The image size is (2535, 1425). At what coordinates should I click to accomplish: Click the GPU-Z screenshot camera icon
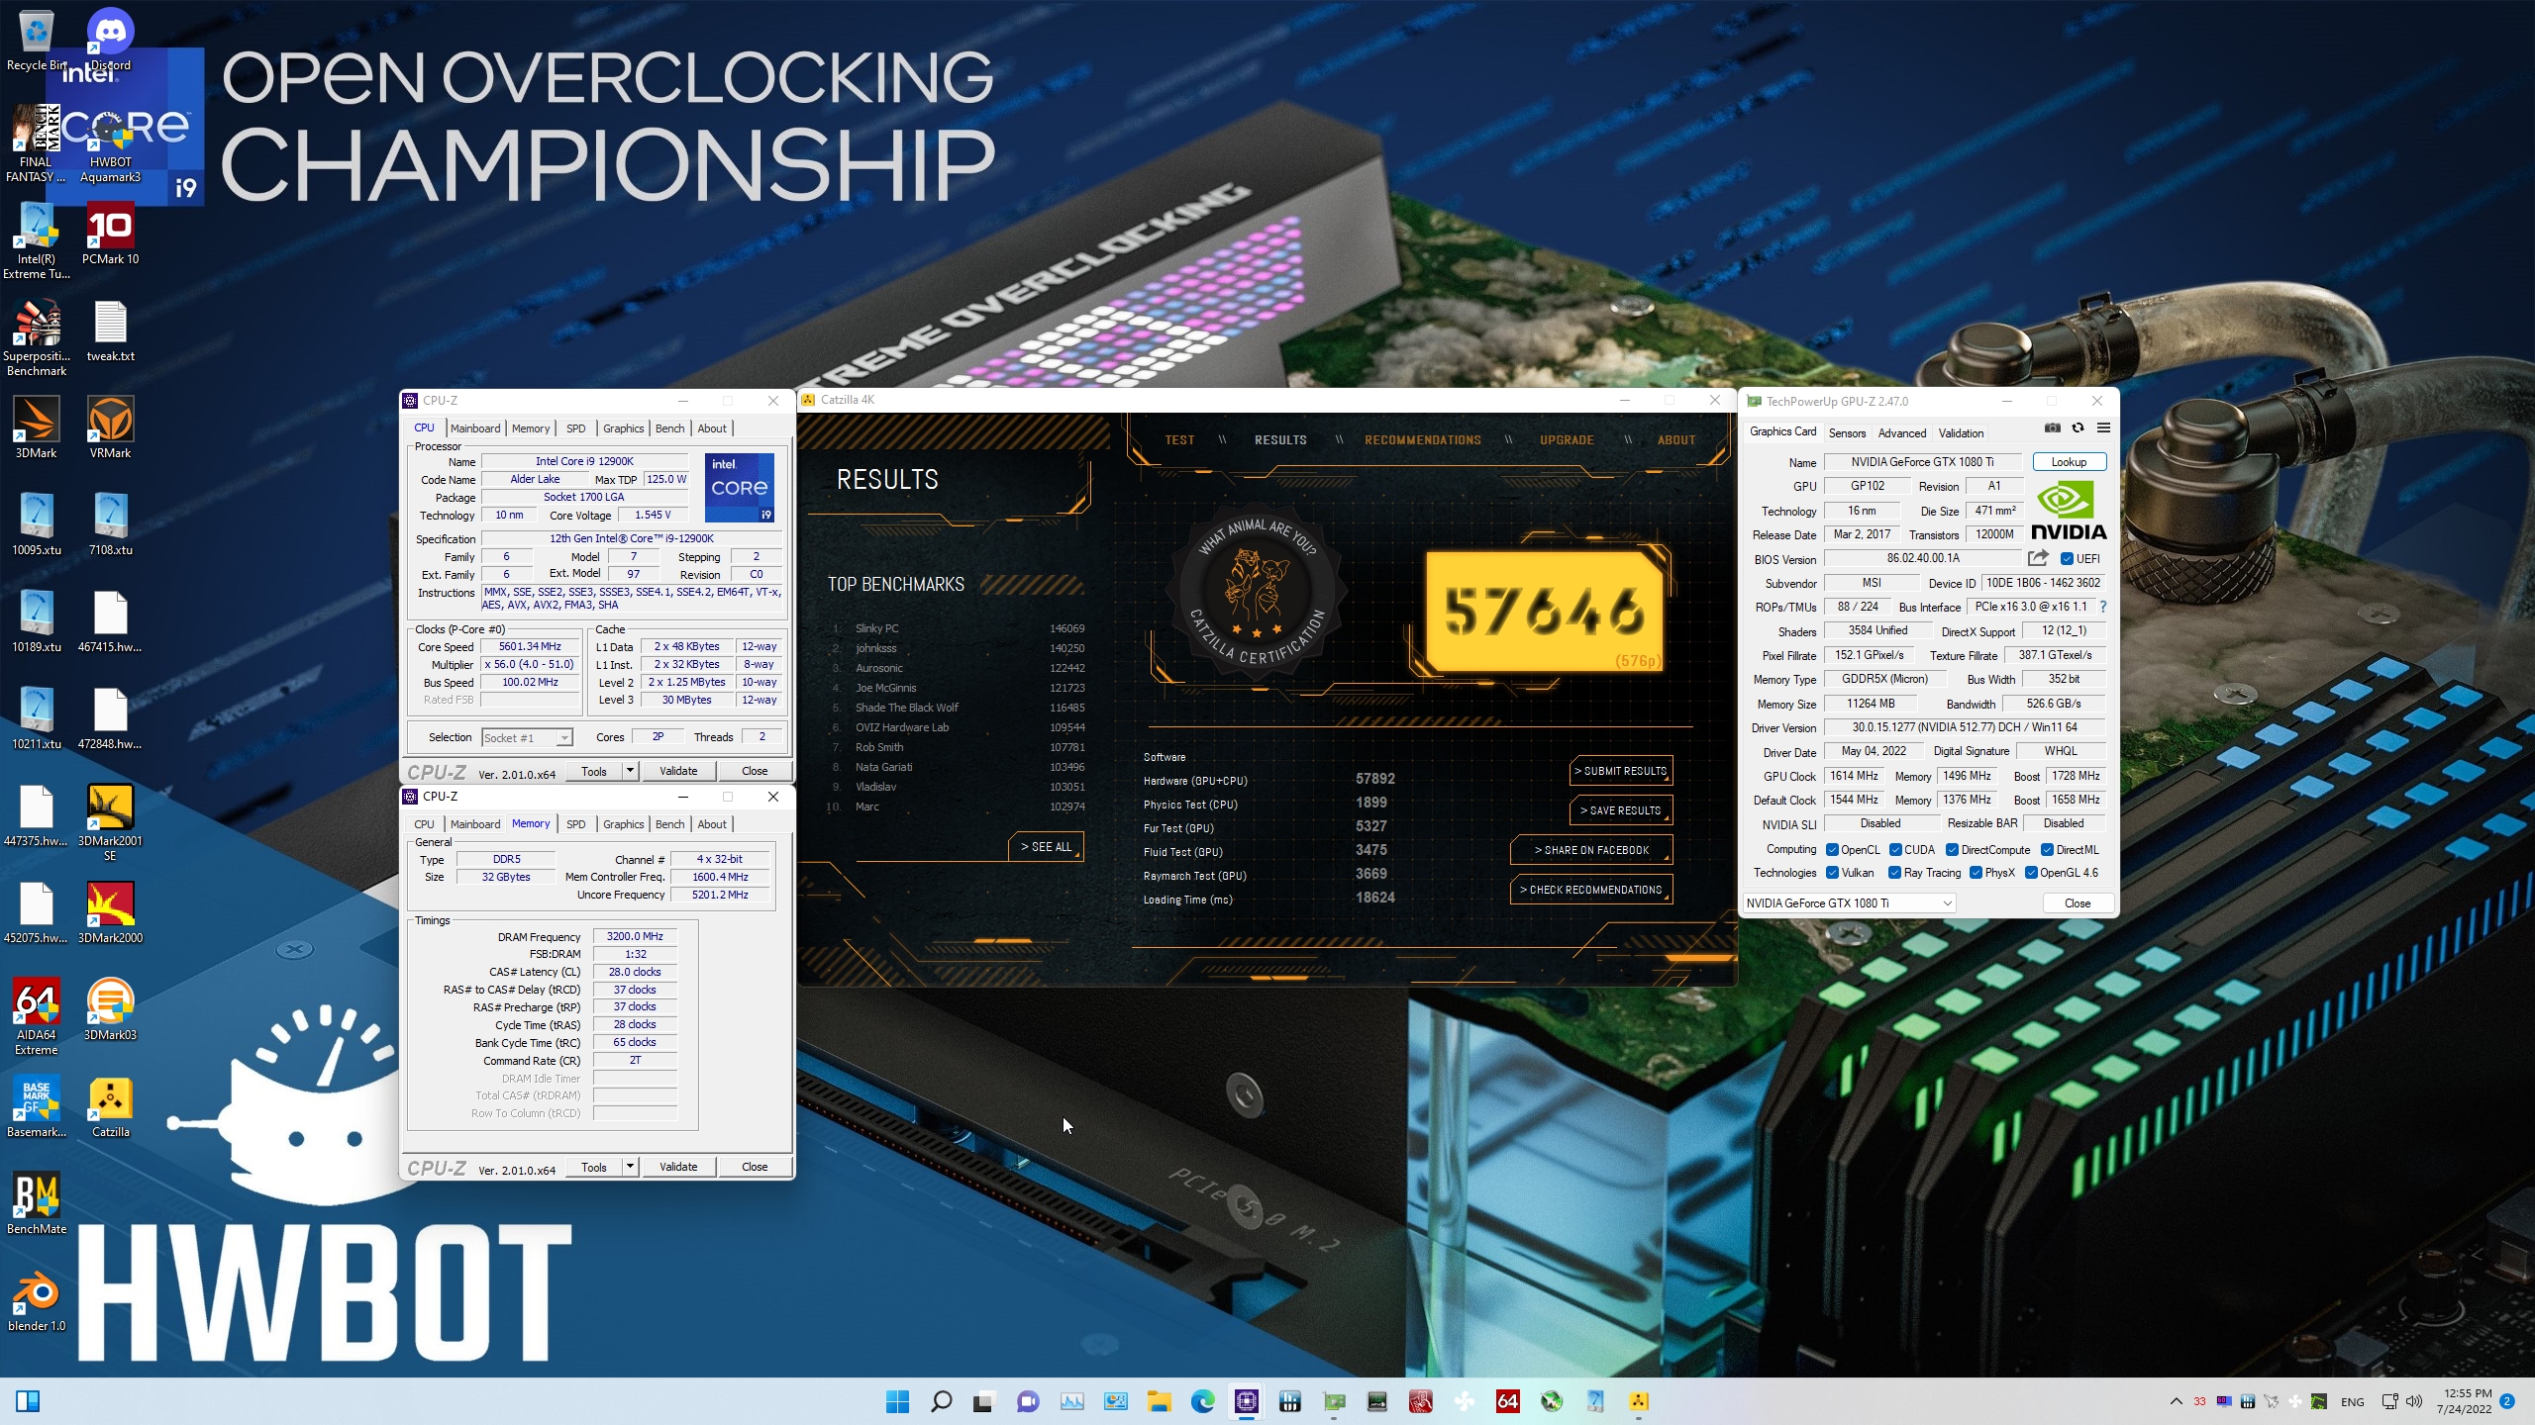(x=2053, y=427)
